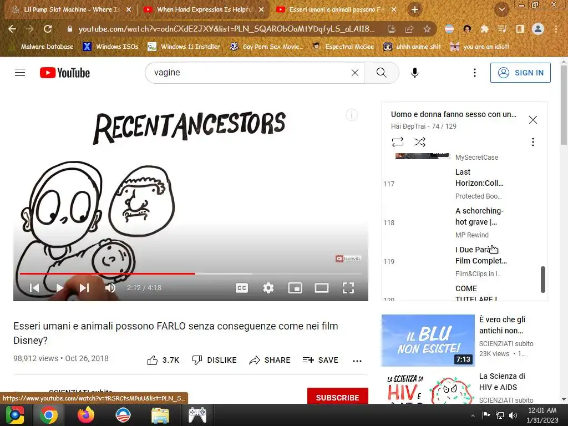Open Windows 11 Installer bookmark
Screen dimensions: 568x426
pyautogui.click(x=184, y=47)
